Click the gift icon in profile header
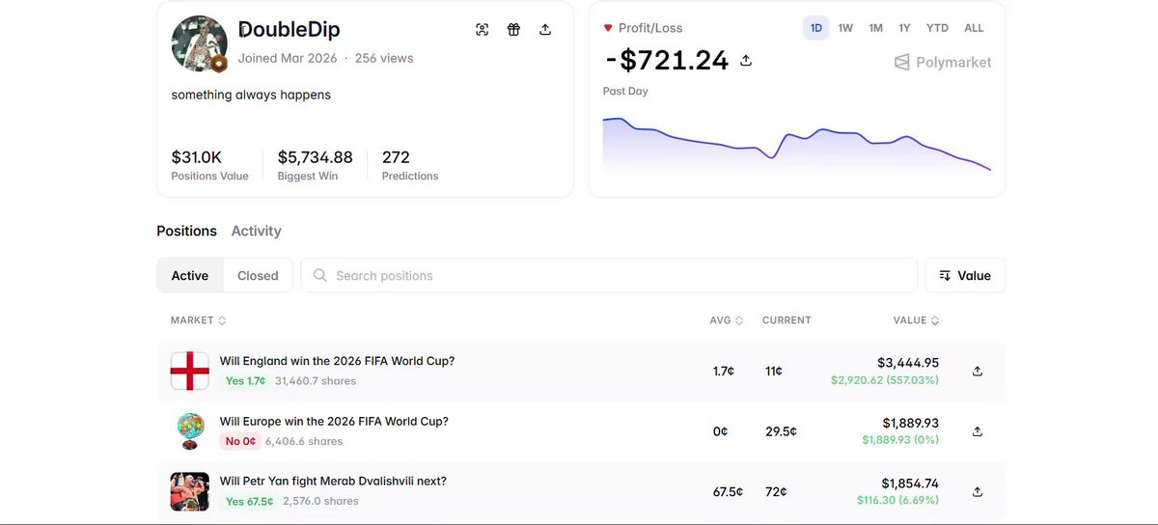Viewport: 1158px width, 525px height. [x=513, y=30]
